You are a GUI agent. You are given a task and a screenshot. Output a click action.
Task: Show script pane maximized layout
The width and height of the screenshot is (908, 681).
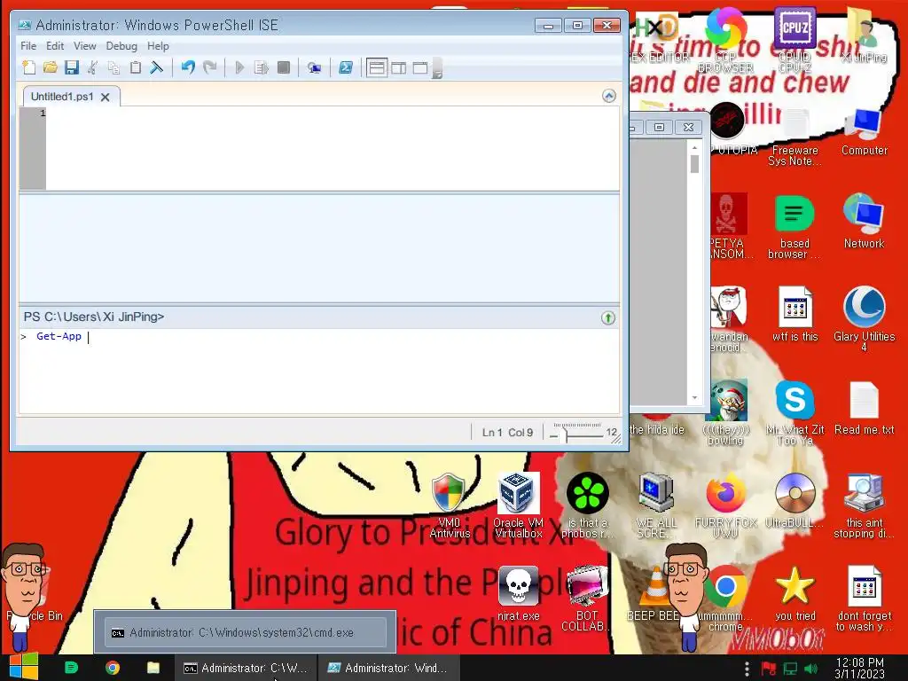click(420, 67)
